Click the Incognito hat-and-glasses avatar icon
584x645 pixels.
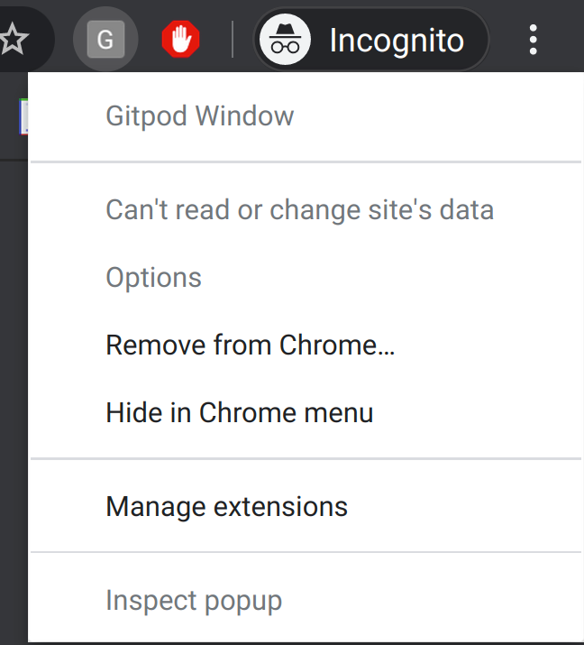click(285, 40)
